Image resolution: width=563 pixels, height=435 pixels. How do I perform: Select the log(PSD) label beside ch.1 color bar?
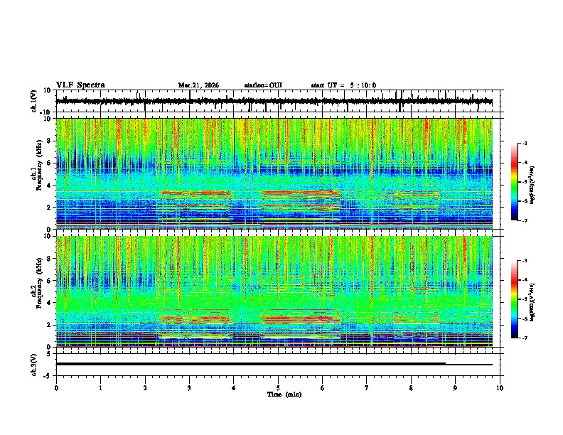click(532, 186)
